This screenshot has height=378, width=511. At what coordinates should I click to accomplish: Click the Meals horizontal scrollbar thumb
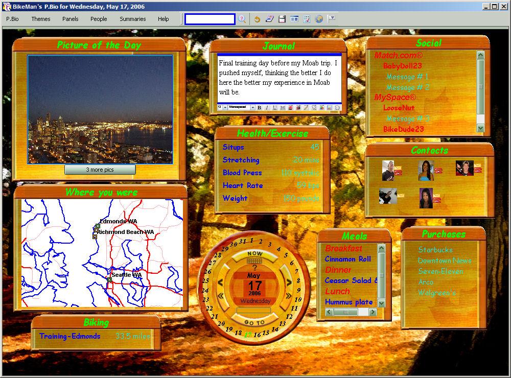[346, 312]
